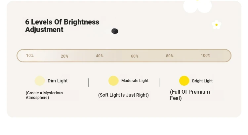Select the vivid yellow Bright Light circle

pos(184,81)
